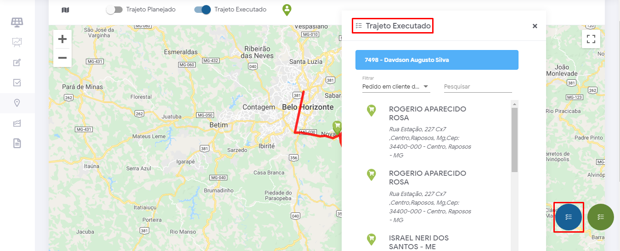Click the client list scrollbar

click(x=515, y=140)
